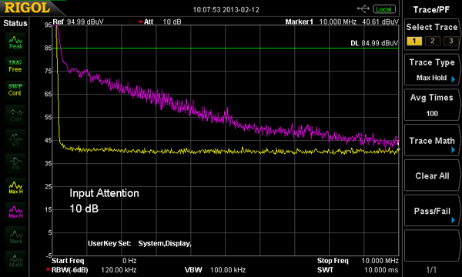Click the UserKey Set System,Display text

(x=139, y=243)
